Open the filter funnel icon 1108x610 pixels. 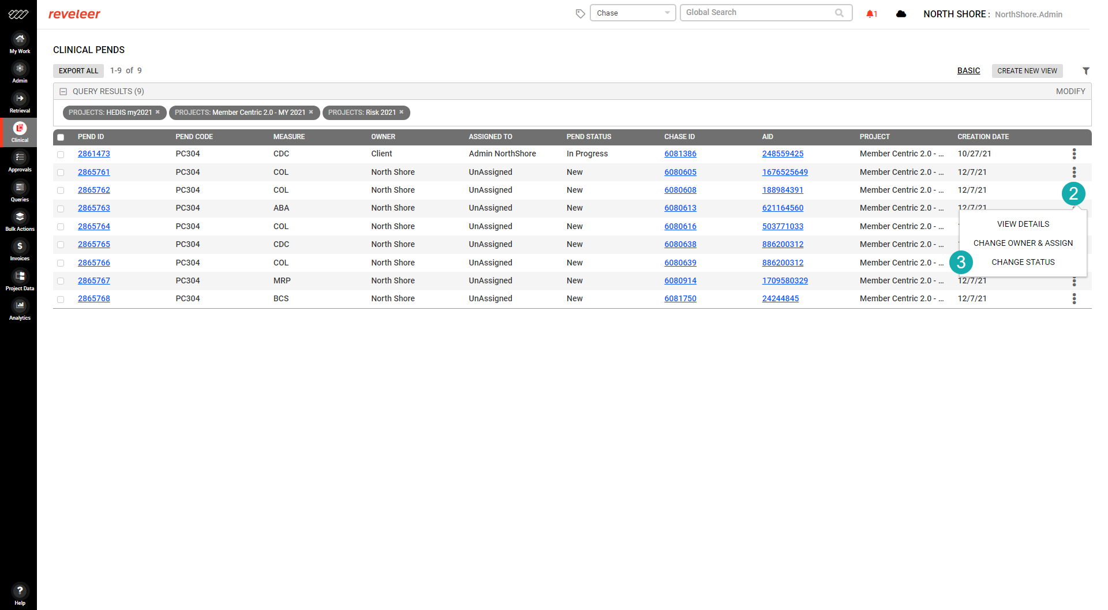(x=1085, y=71)
